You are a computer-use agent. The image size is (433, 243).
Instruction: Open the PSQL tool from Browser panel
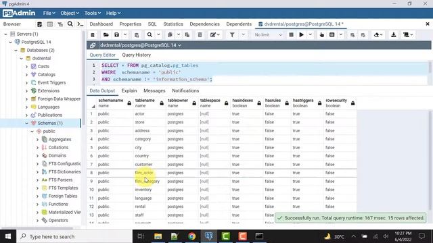pos(80,24)
